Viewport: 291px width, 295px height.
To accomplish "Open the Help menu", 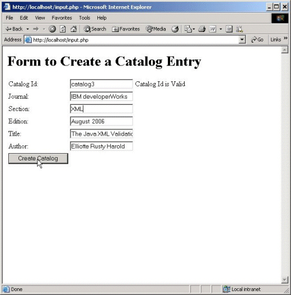I will click(x=101, y=18).
